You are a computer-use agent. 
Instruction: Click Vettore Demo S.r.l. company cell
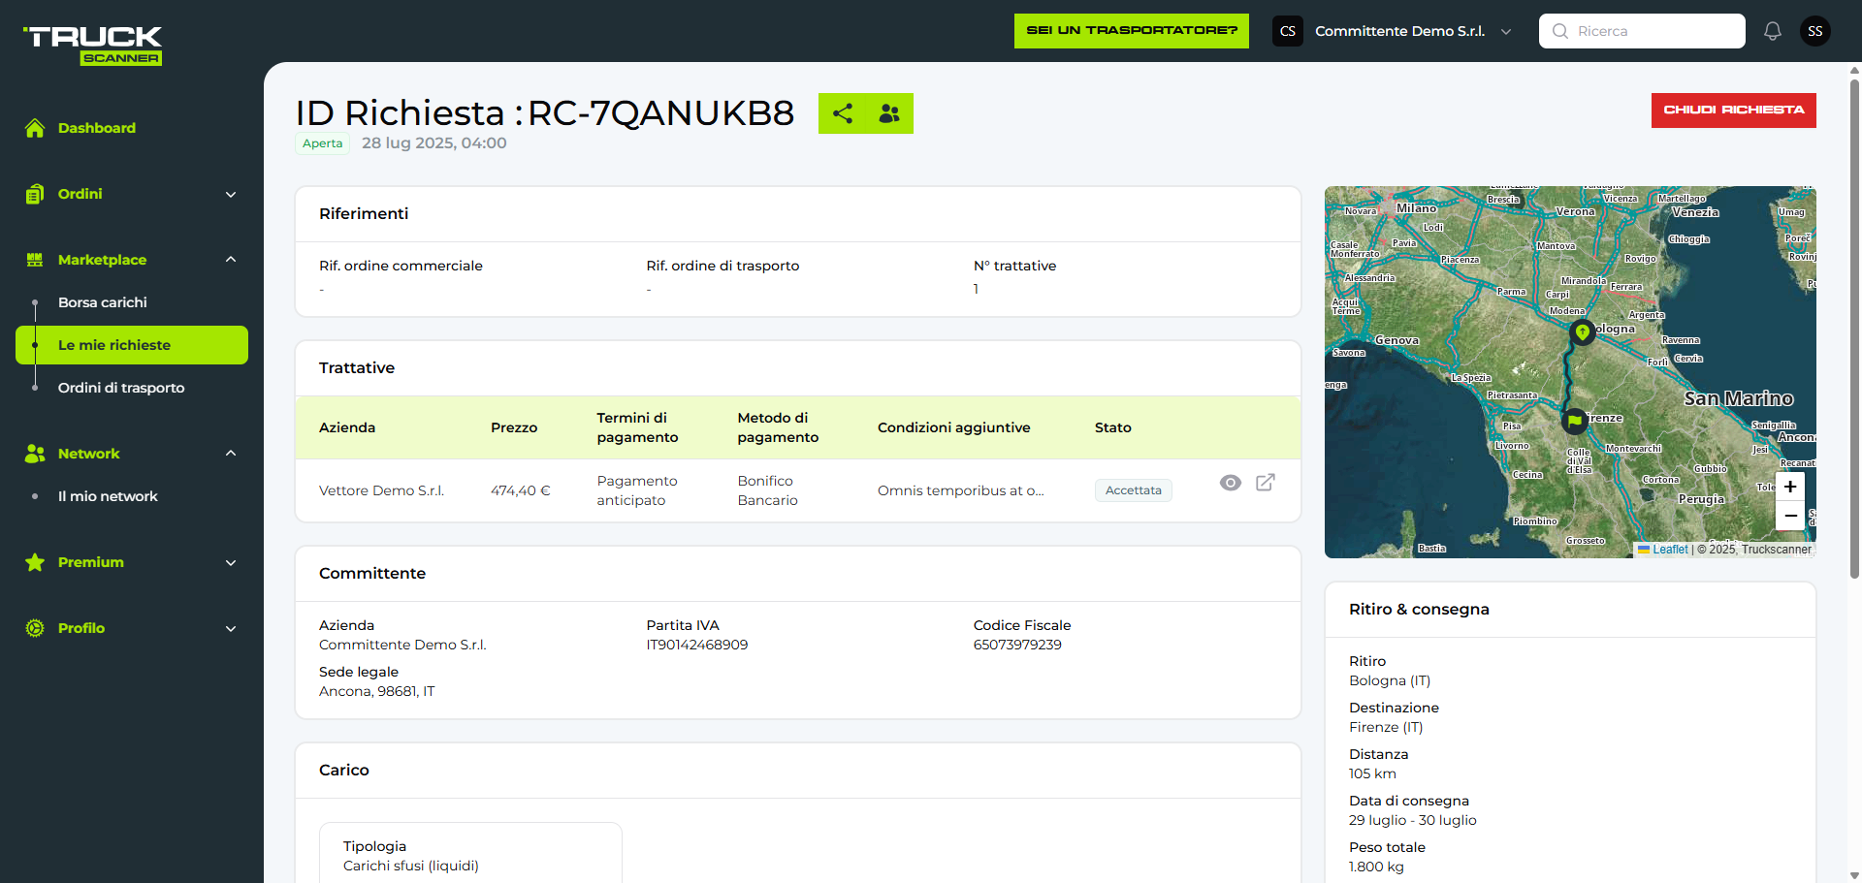tap(381, 490)
